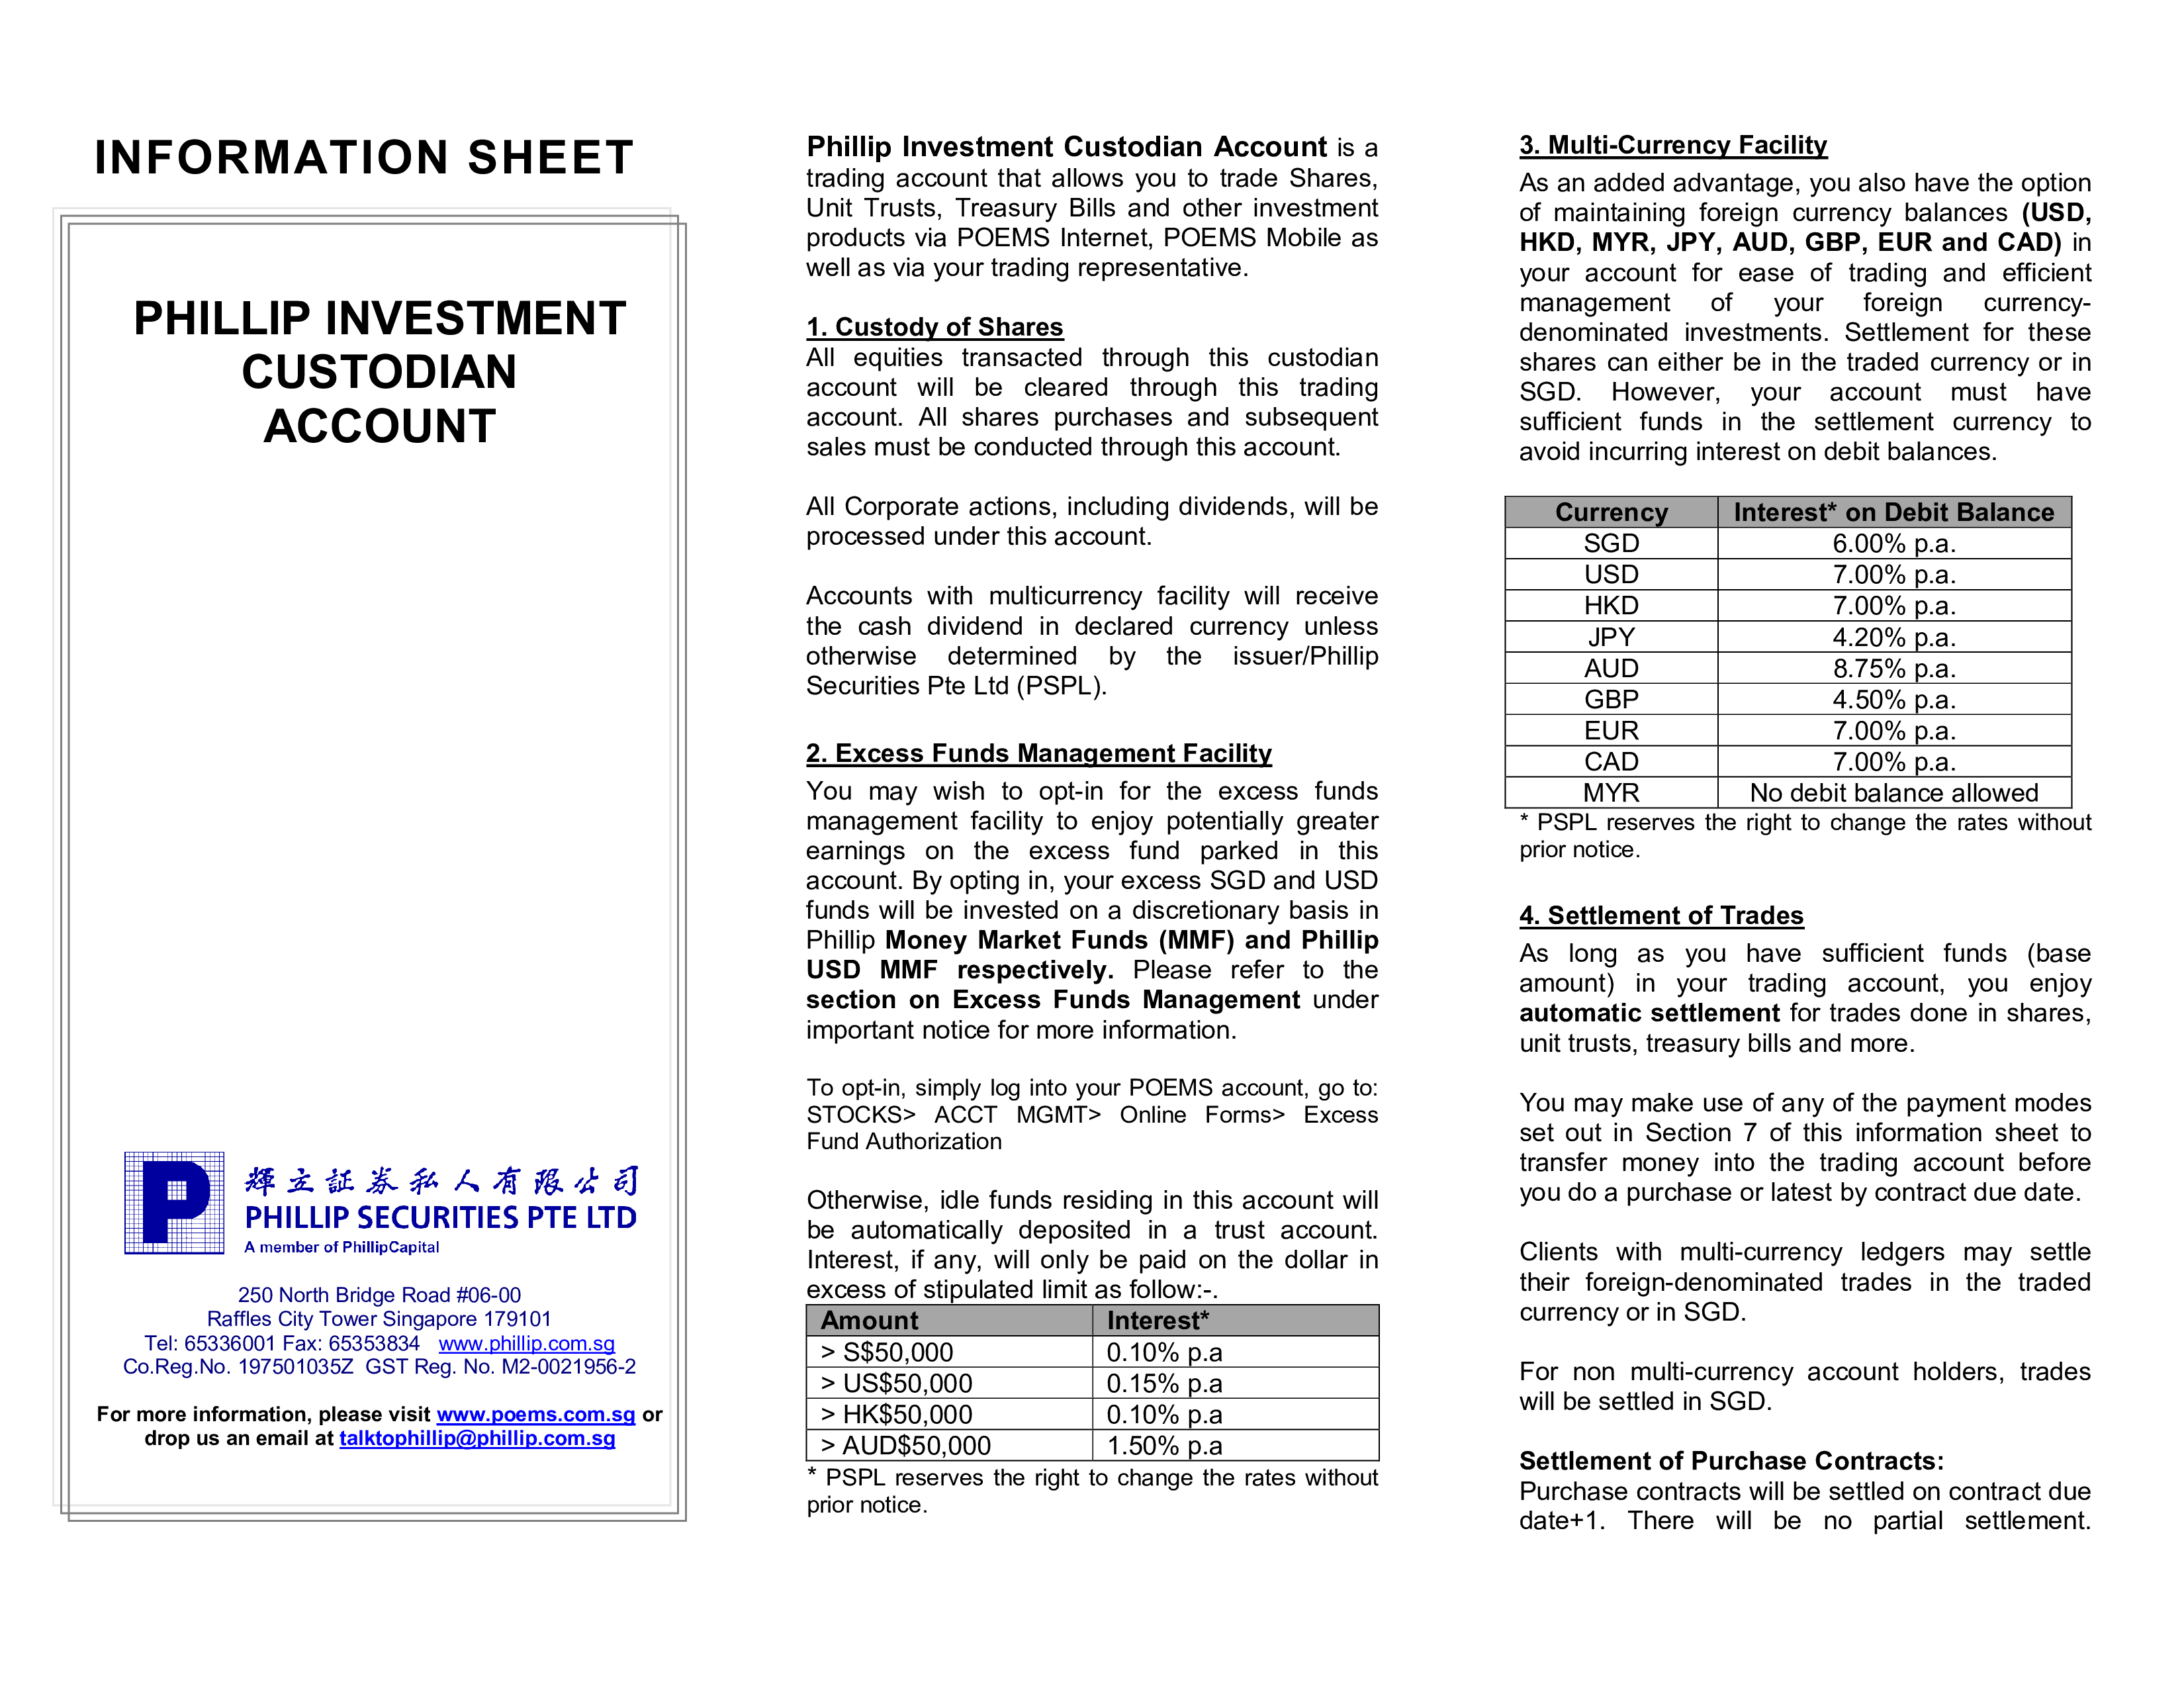This screenshot has height=1688, width=2184.
Task: Click the '> AUD$50,000' amount cell
Action: coord(949,1445)
